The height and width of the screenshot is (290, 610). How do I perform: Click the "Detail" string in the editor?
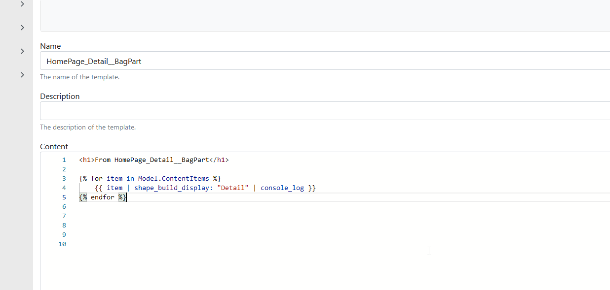click(233, 188)
